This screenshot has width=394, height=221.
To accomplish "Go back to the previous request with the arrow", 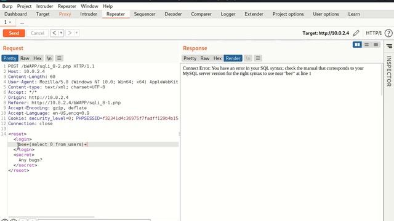I will [54, 33].
